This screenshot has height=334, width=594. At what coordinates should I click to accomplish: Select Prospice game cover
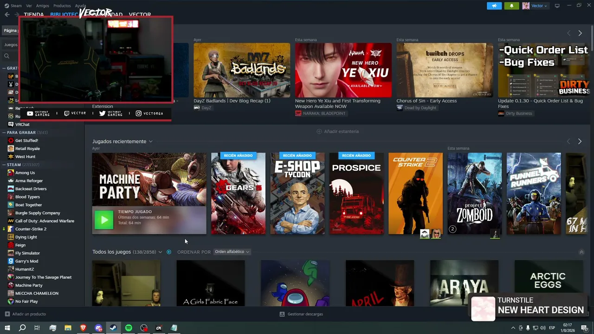356,193
